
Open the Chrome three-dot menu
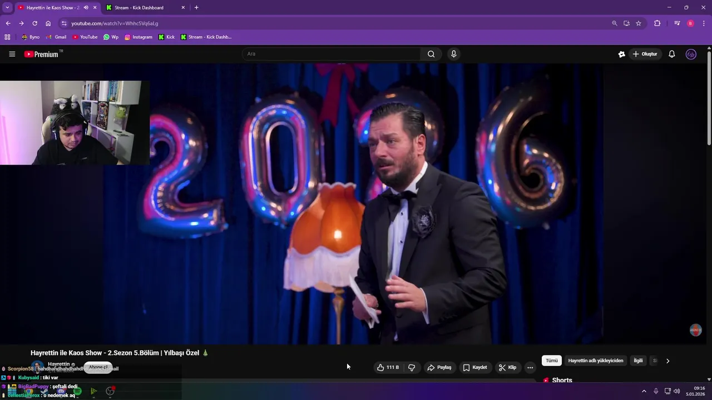click(x=704, y=23)
